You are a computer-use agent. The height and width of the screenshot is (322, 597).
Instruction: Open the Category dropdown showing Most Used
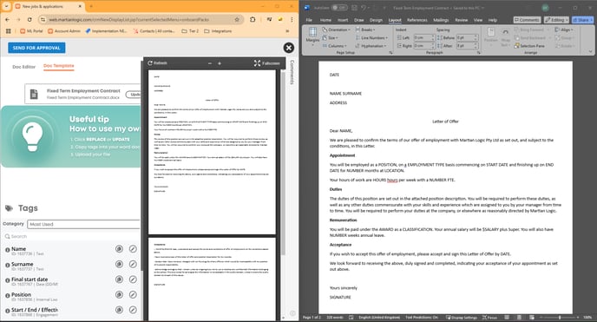click(x=84, y=224)
